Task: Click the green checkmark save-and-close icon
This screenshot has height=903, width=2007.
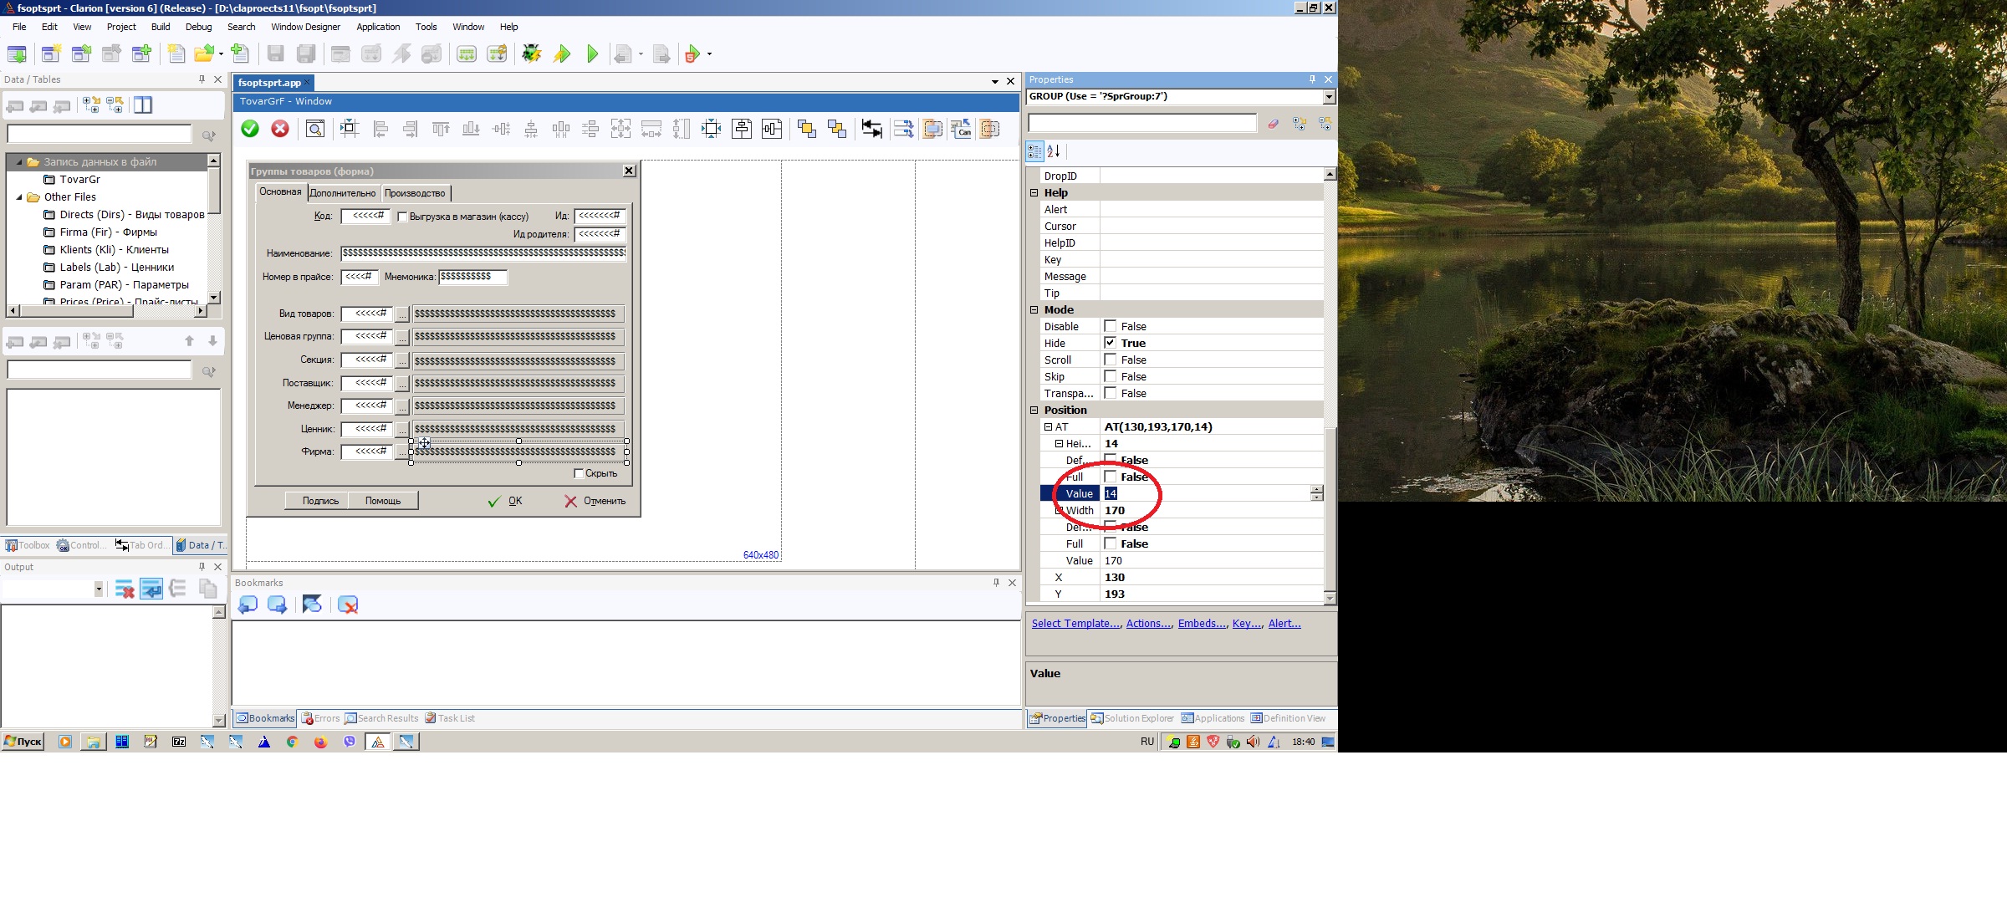Action: click(250, 129)
